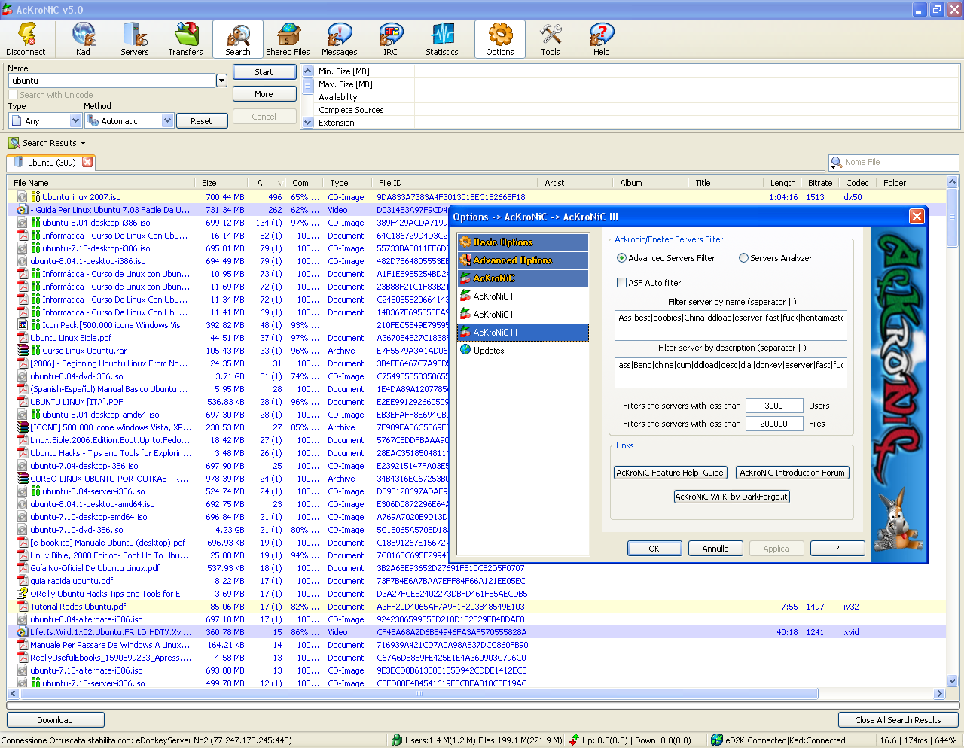Image resolution: width=964 pixels, height=748 pixels.
Task: Select the AcKroNiC category header
Action: pos(523,278)
